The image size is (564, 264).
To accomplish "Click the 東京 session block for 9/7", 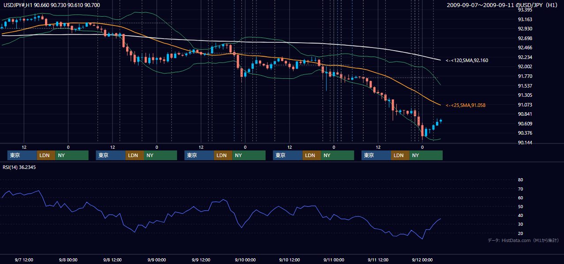I will point(23,155).
